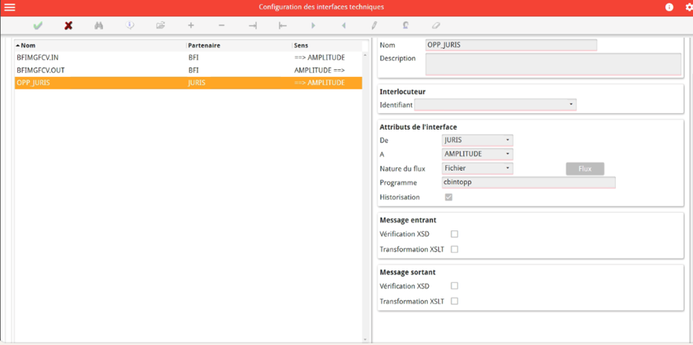The width and height of the screenshot is (693, 345).
Task: Expand the Nature du flux dropdown
Action: click(477, 168)
